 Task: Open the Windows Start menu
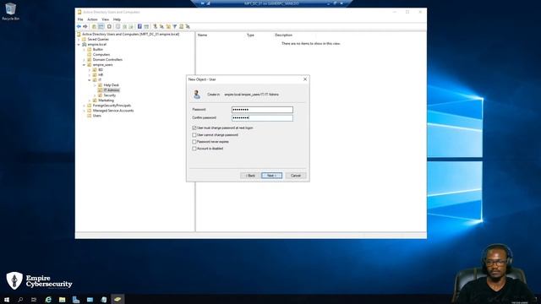(7, 300)
